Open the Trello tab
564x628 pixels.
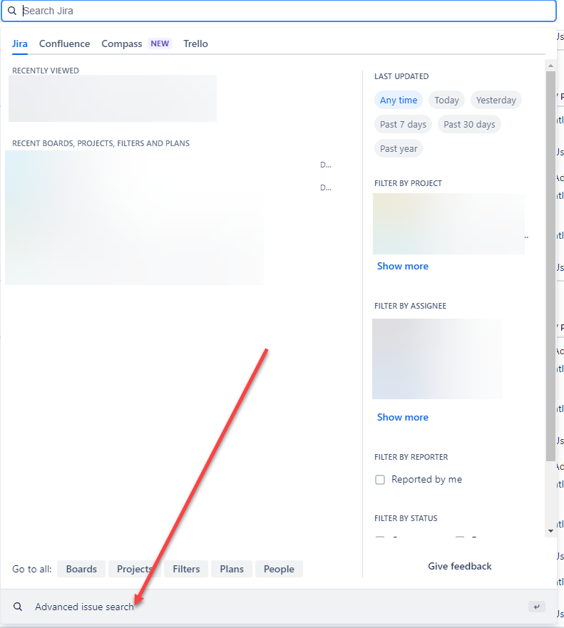[x=195, y=43]
